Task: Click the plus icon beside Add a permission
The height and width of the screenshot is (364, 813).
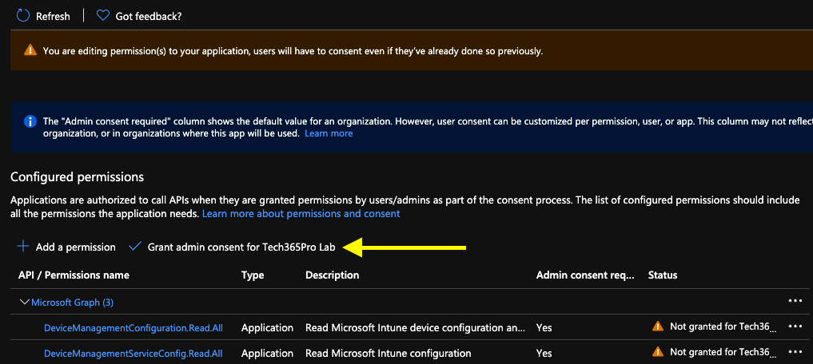Action: coord(23,247)
